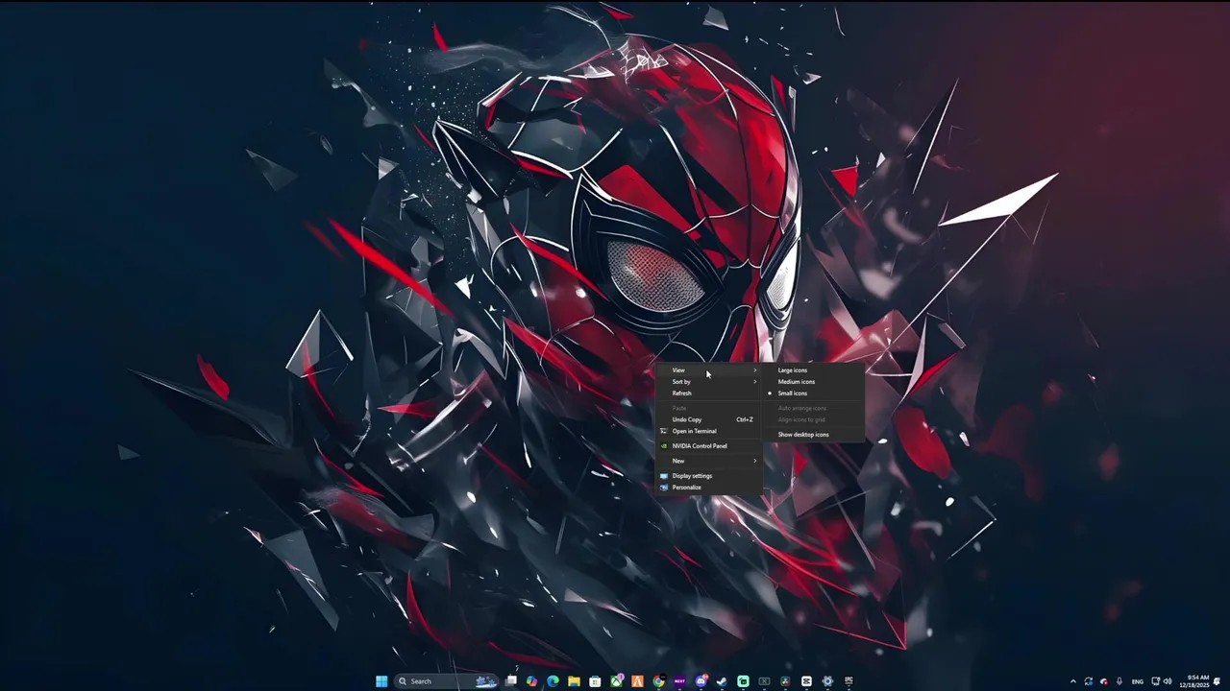
Task: Toggle Show desktop icons
Action: pos(813,435)
